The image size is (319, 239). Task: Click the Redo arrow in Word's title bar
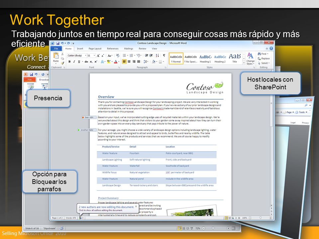(x=68, y=43)
